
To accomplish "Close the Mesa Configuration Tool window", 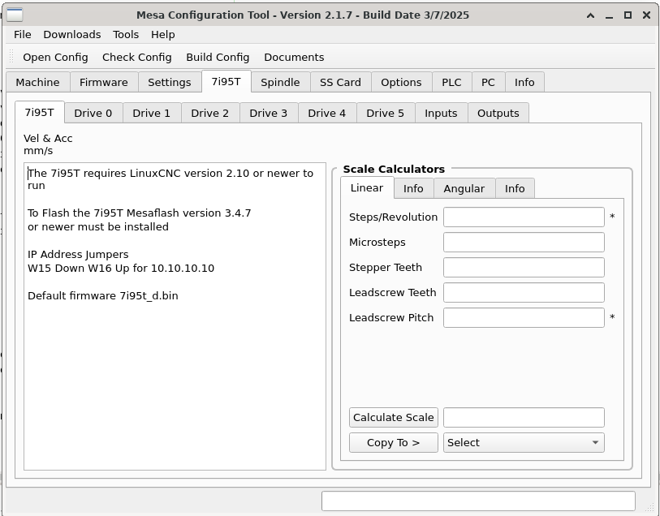I will tap(646, 15).
